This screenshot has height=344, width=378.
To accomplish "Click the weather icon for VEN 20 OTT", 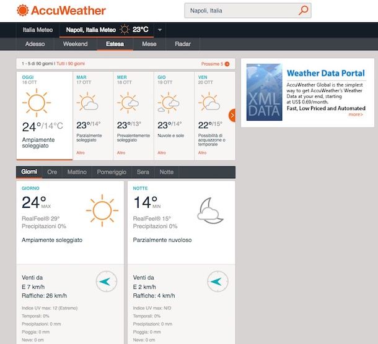I will point(209,103).
